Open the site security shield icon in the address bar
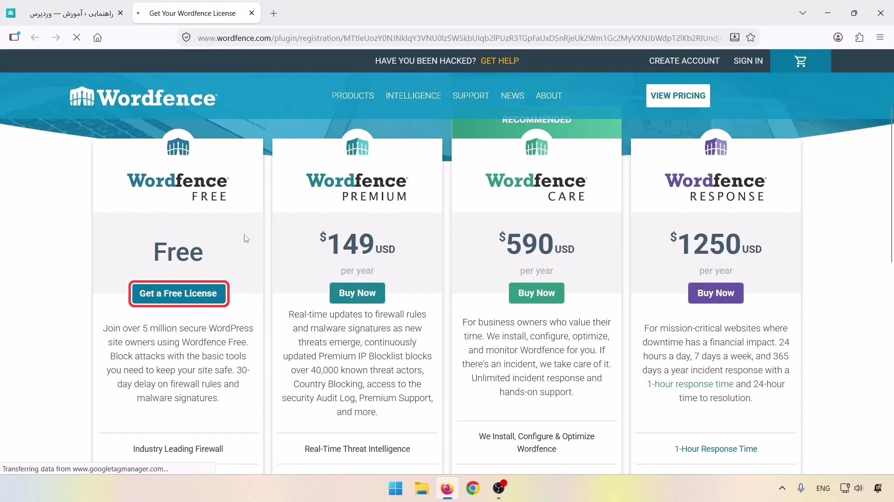Screen dimensions: 894x502 click(186, 38)
